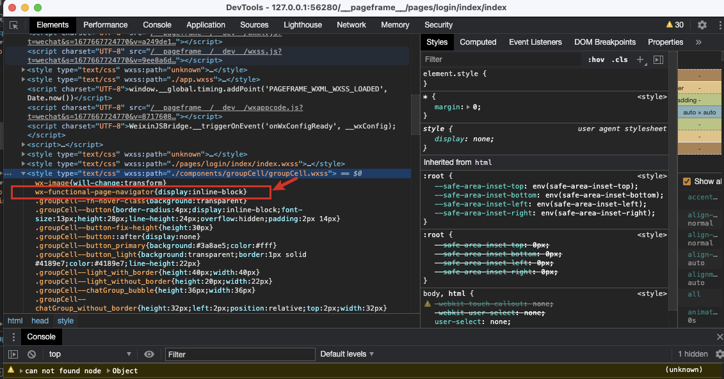Select the Properties sidebar tab
This screenshot has height=379, width=724.
(665, 42)
